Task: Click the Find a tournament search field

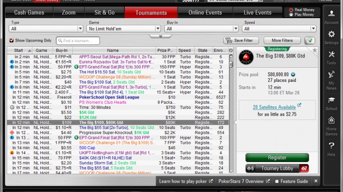Action: click(x=78, y=41)
